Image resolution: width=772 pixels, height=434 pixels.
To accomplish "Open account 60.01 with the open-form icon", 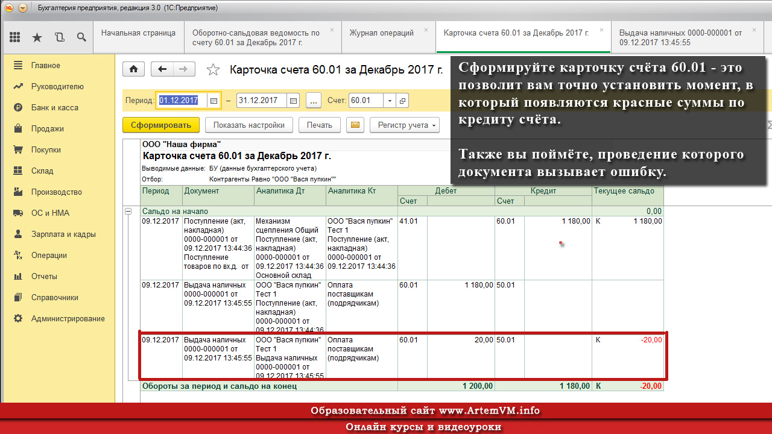I will pos(402,101).
